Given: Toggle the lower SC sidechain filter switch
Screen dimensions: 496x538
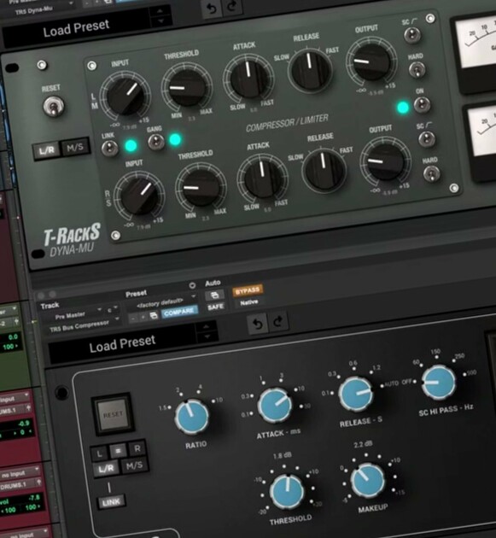Looking at the screenshot, I should (x=427, y=138).
